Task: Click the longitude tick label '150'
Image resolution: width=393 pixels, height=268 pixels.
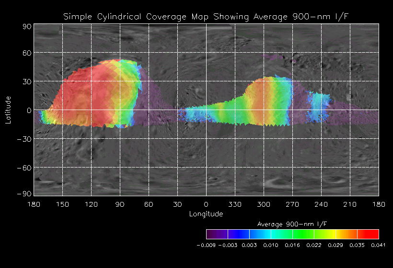Action: (x=62, y=204)
